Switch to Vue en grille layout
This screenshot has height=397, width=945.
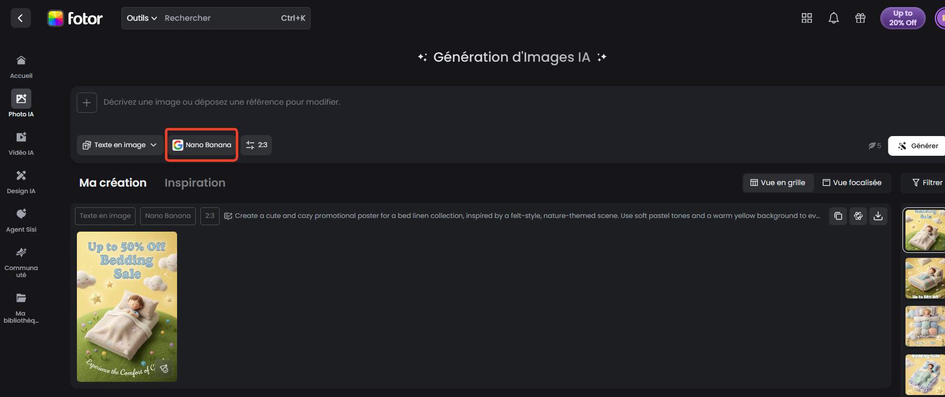coord(778,183)
